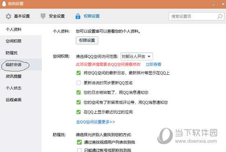Click the 权限设置 button under 个人资料
The image size is (226, 152).
(87, 40)
